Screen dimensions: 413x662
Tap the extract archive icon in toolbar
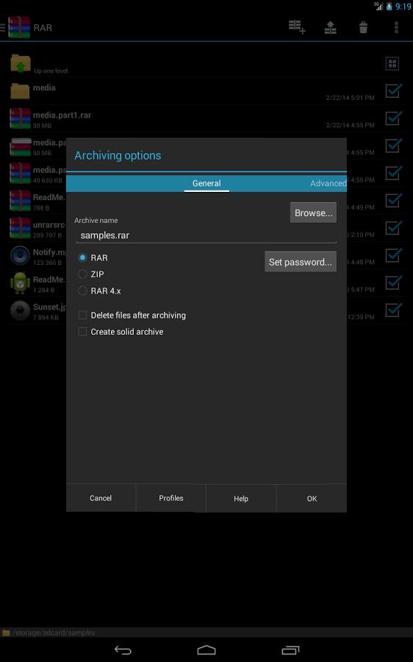(x=330, y=27)
